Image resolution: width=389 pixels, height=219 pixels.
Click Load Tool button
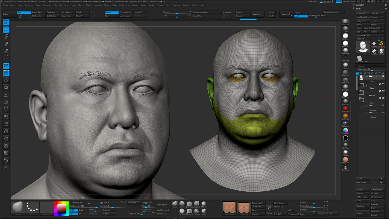tap(363, 13)
